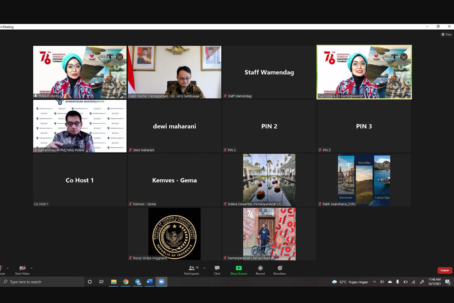
Task: Expand the audio options arrow beside Mute
Action: [8, 268]
